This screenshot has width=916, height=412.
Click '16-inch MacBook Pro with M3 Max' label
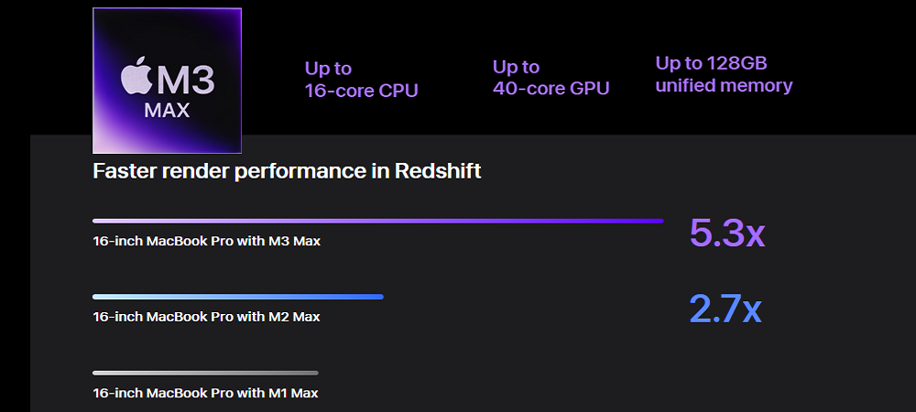point(206,241)
